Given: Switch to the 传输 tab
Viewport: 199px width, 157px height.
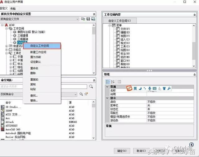Looking at the screenshot, I should tap(13, 8).
